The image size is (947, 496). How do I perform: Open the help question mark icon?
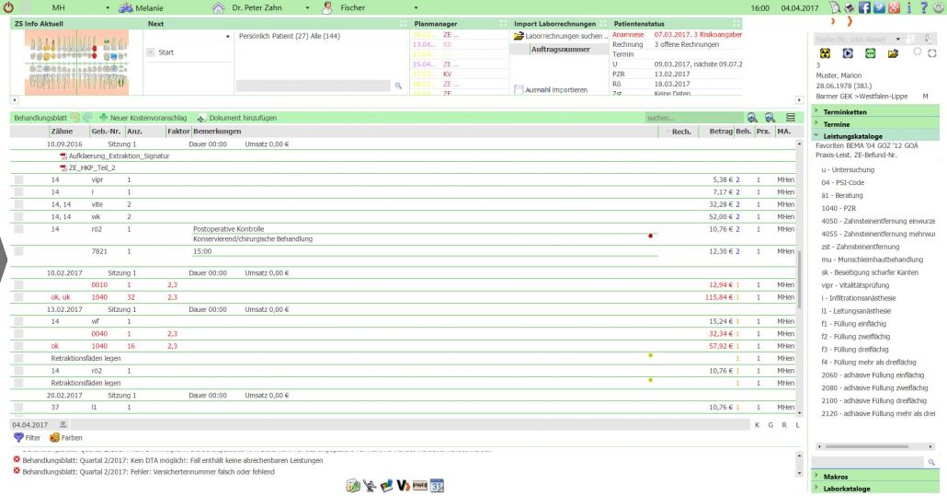(924, 7)
